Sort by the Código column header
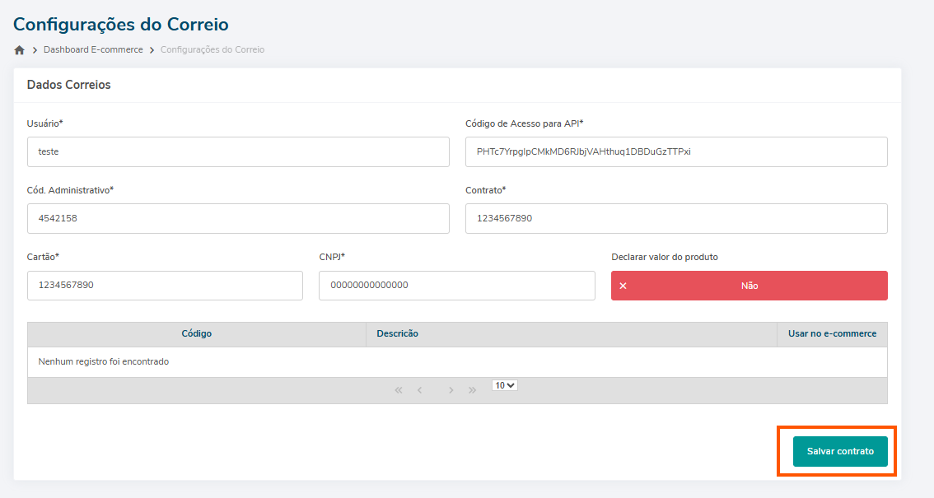Viewport: 934px width, 498px height. (x=197, y=334)
